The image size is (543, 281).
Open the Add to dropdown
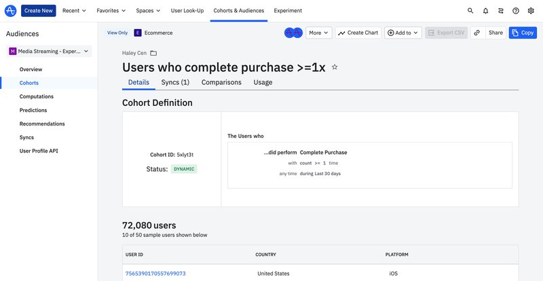coord(403,33)
